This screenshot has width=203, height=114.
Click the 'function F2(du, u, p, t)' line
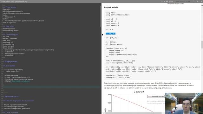tap(116, 48)
